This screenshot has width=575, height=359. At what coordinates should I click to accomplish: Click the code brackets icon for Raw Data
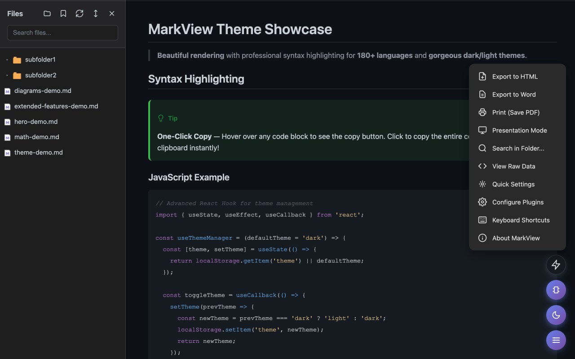tap(482, 166)
